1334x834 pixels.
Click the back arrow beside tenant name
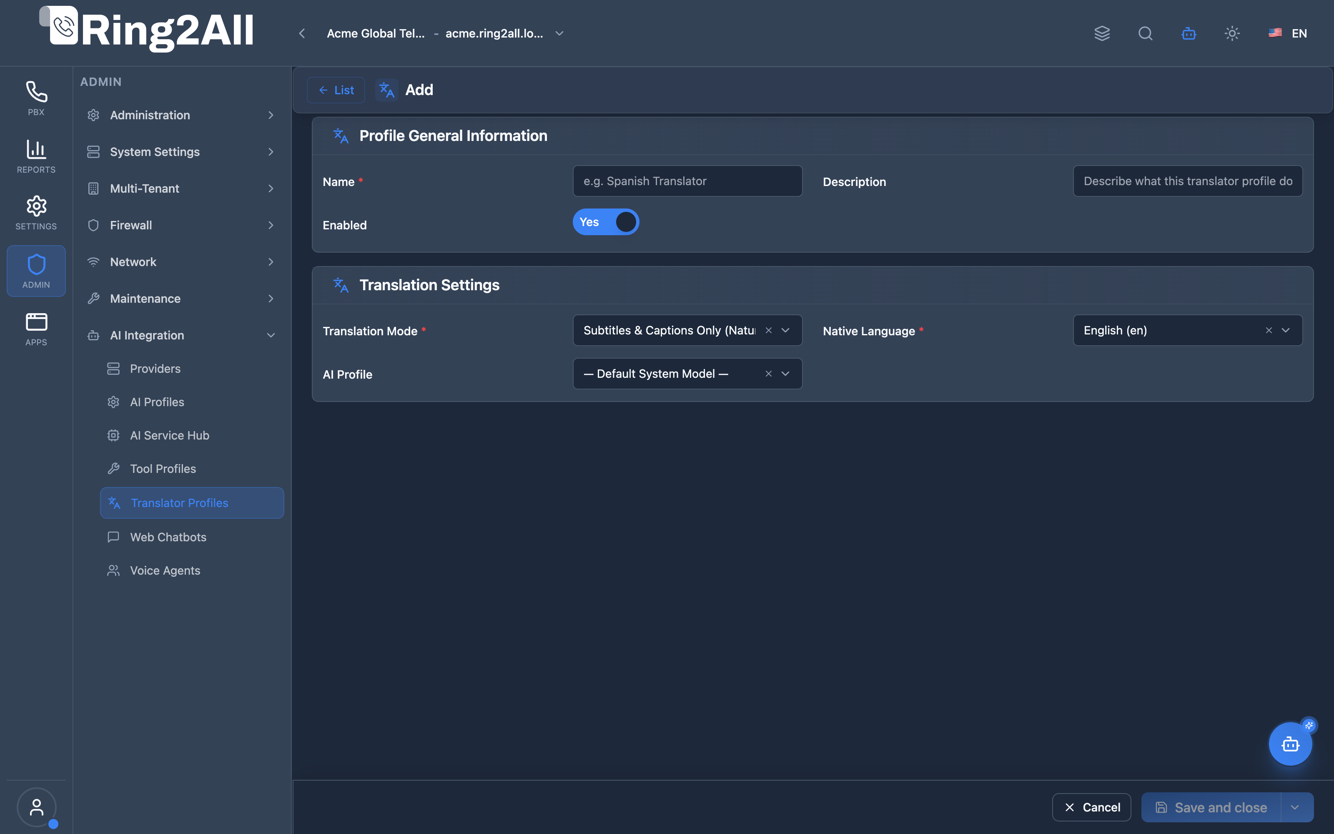(x=302, y=34)
